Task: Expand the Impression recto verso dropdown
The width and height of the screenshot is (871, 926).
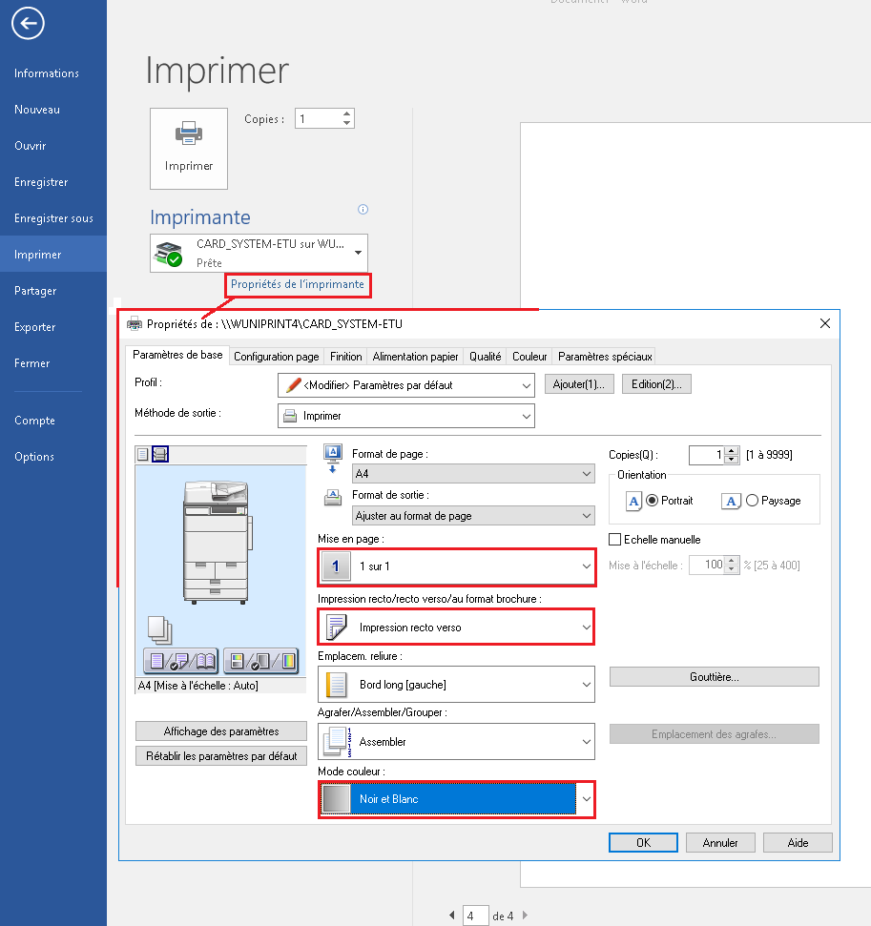Action: (x=456, y=628)
